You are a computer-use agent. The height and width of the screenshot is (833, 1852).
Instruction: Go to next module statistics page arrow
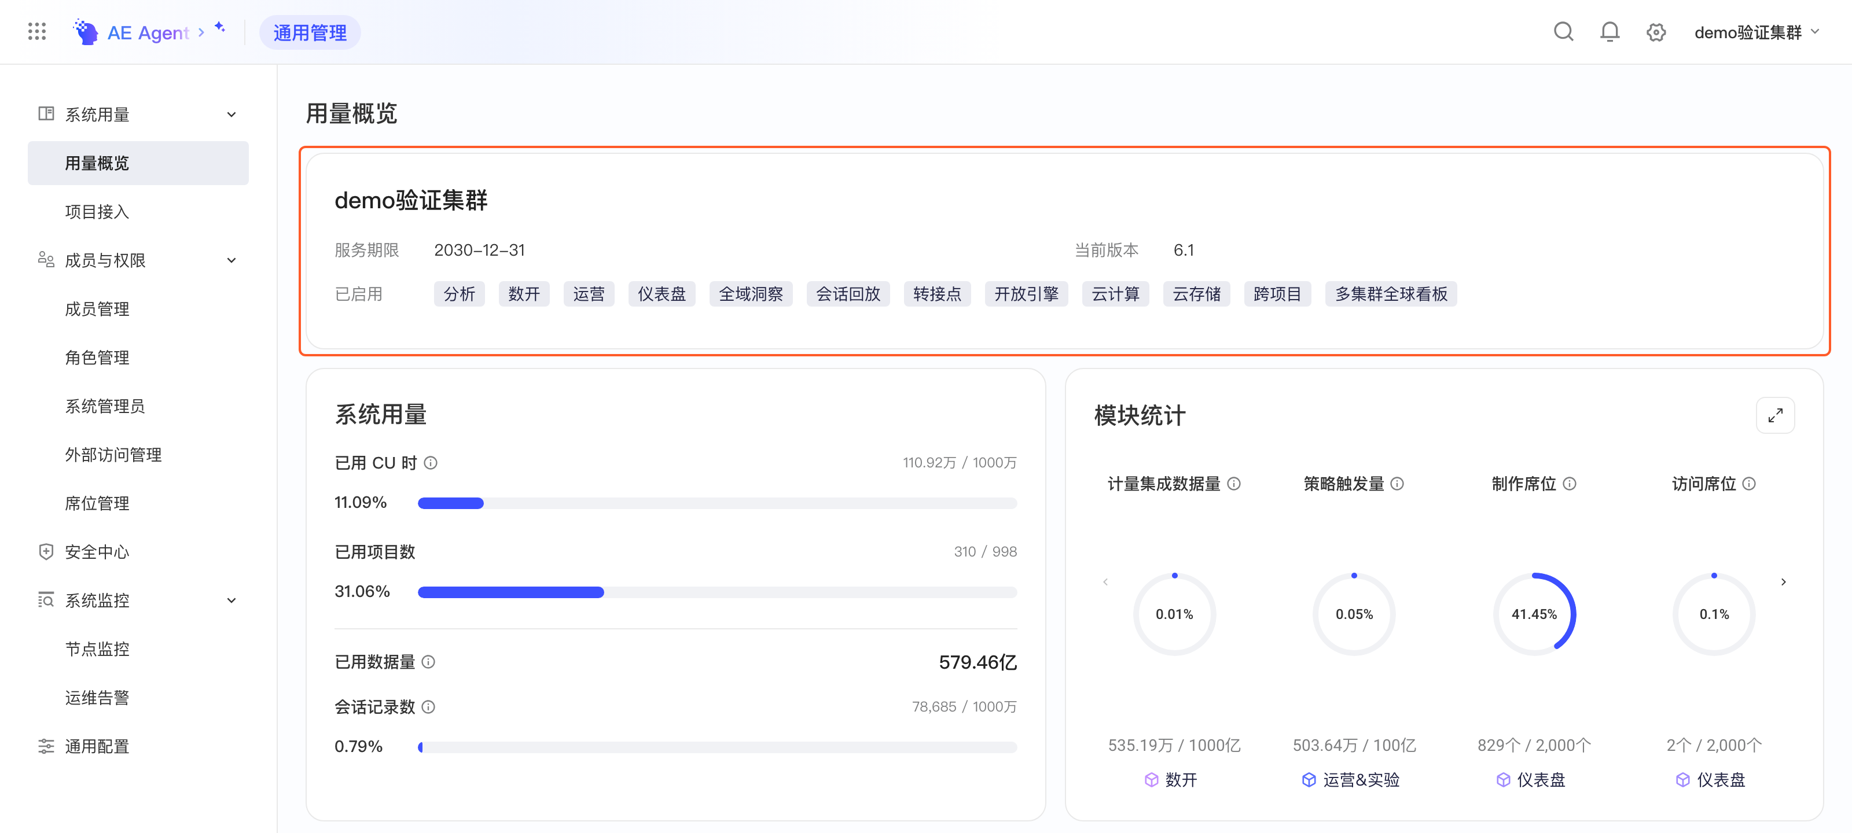[x=1783, y=582]
